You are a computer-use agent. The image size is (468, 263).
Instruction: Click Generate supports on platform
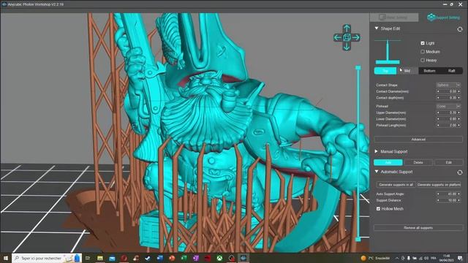coord(439,185)
